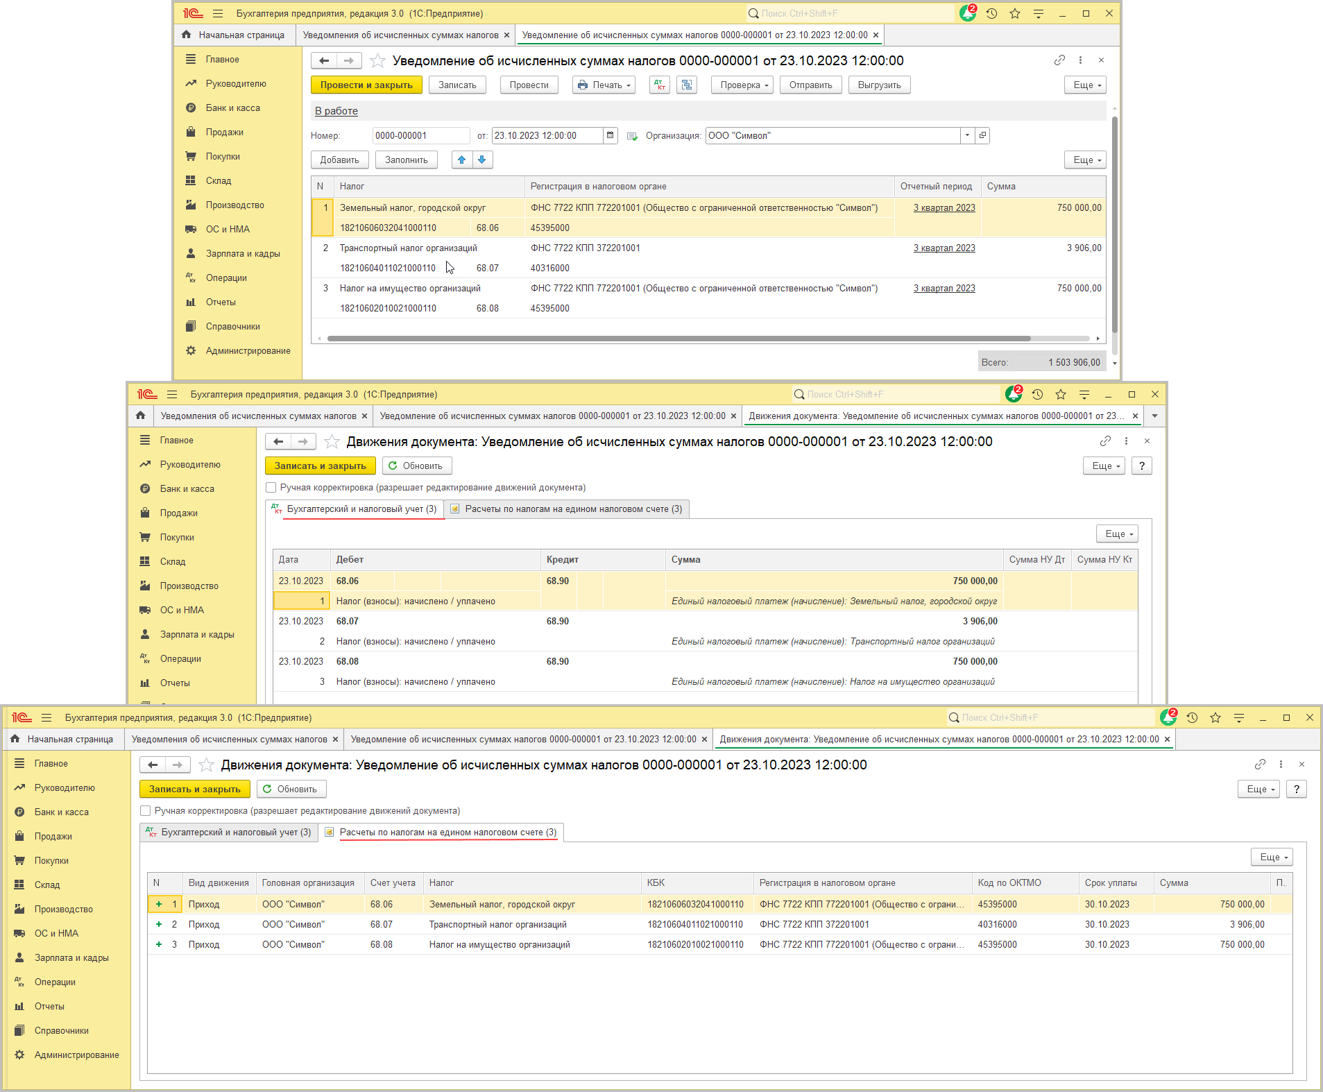Open the three-dot options menu in bottom window
The width and height of the screenshot is (1323, 1092).
(x=1281, y=765)
